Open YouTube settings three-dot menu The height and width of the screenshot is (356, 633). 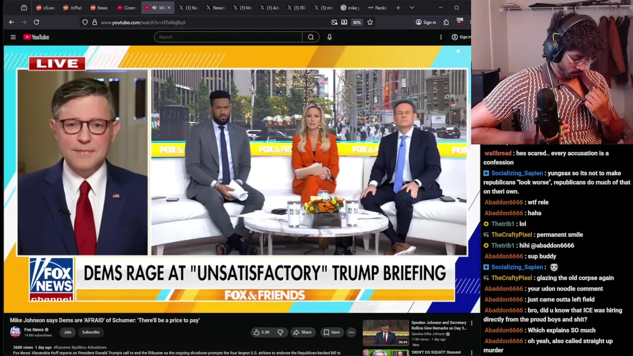point(441,37)
